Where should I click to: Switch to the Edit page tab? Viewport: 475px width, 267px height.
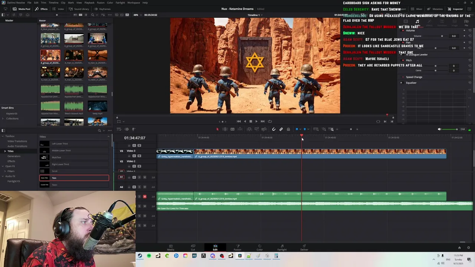point(215,247)
